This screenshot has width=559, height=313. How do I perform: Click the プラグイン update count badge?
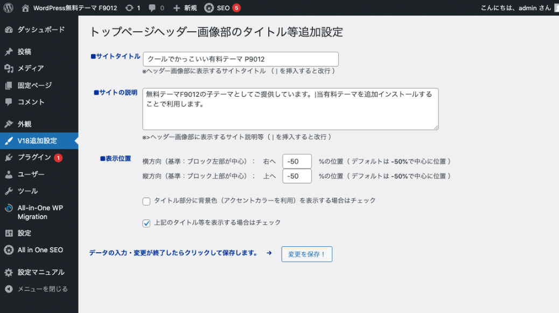point(58,158)
